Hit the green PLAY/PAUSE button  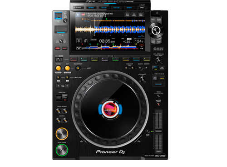coord(62,150)
